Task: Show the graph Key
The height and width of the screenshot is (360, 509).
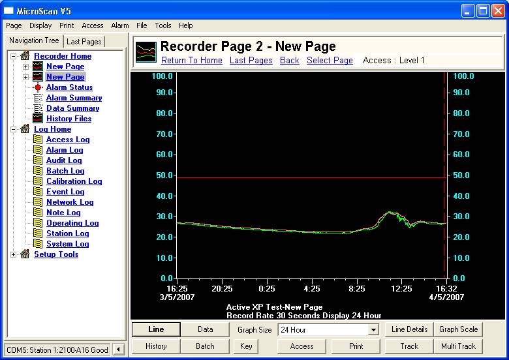Action: click(x=246, y=346)
